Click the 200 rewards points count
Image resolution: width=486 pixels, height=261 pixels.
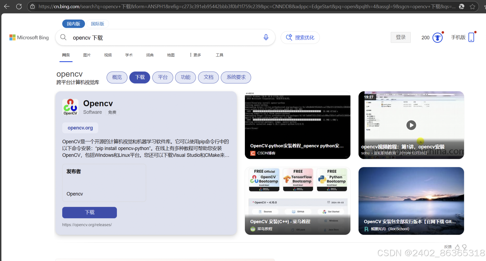(425, 38)
